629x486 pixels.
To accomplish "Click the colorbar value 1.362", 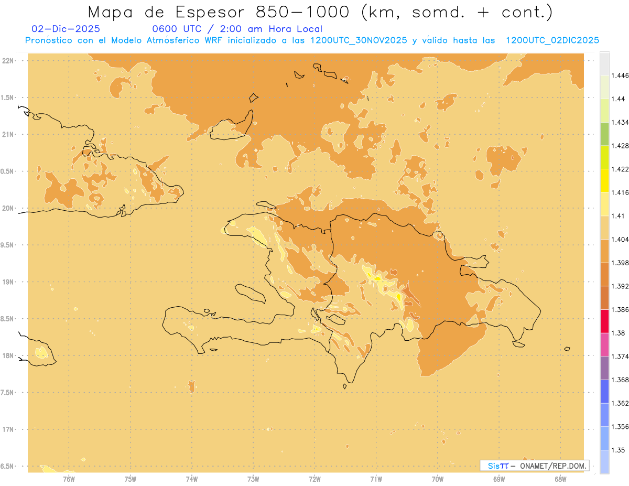I will pyautogui.click(x=620, y=403).
